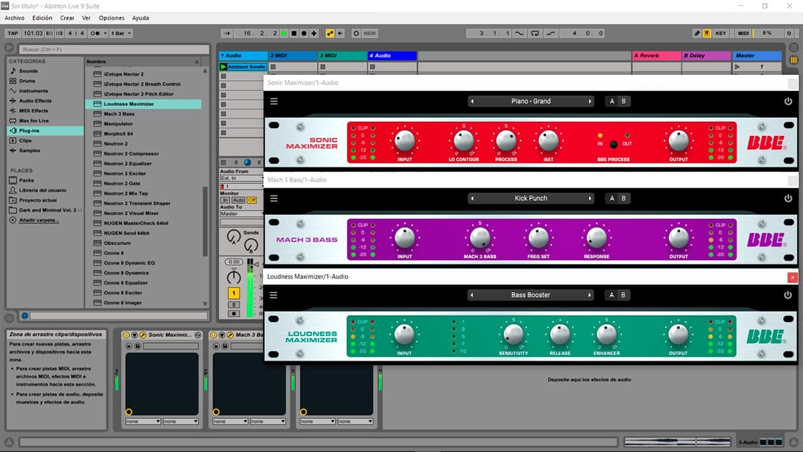Viewport: 803px width, 452px height.
Task: Solo track 1 with S button
Action: pos(234,305)
